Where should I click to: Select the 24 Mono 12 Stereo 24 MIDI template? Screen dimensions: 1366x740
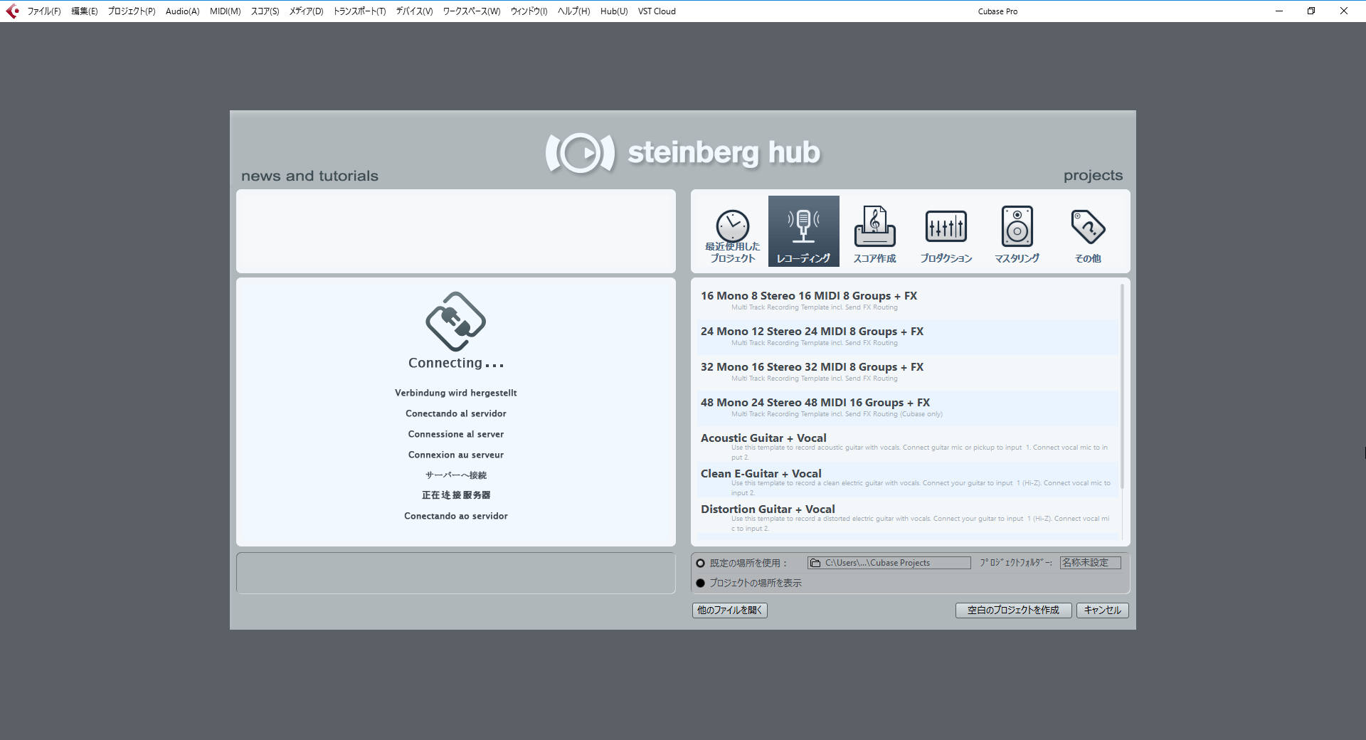pos(908,337)
